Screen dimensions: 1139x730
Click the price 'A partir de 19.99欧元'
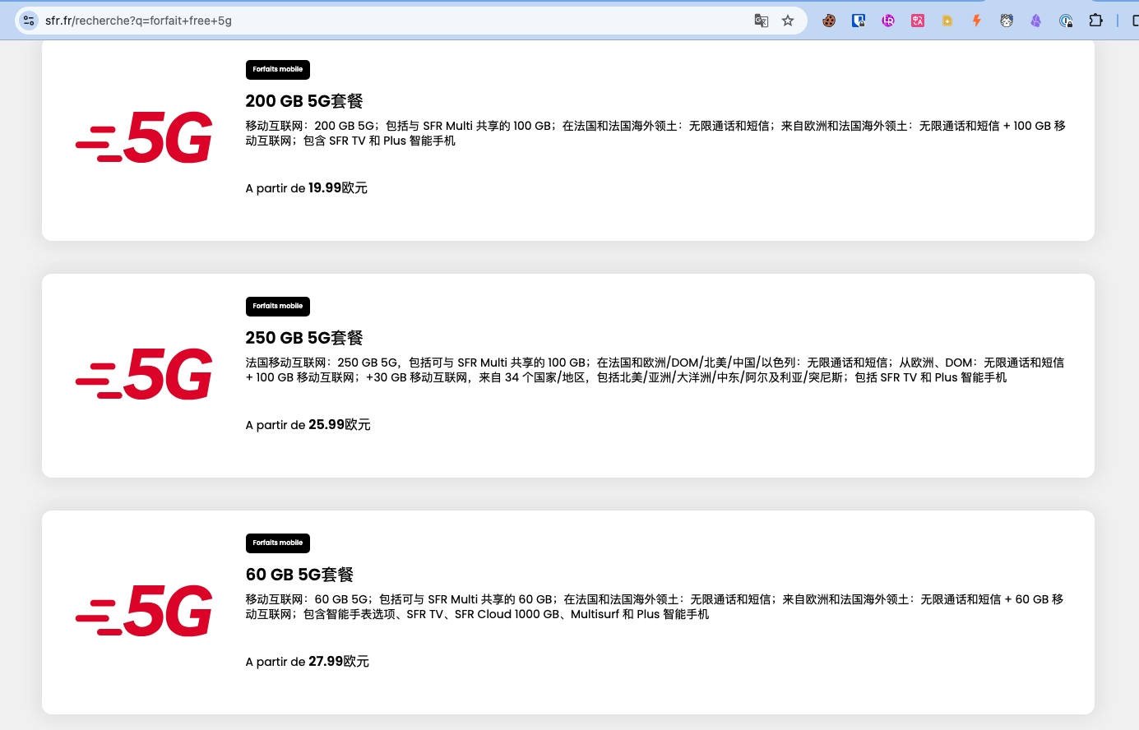307,188
